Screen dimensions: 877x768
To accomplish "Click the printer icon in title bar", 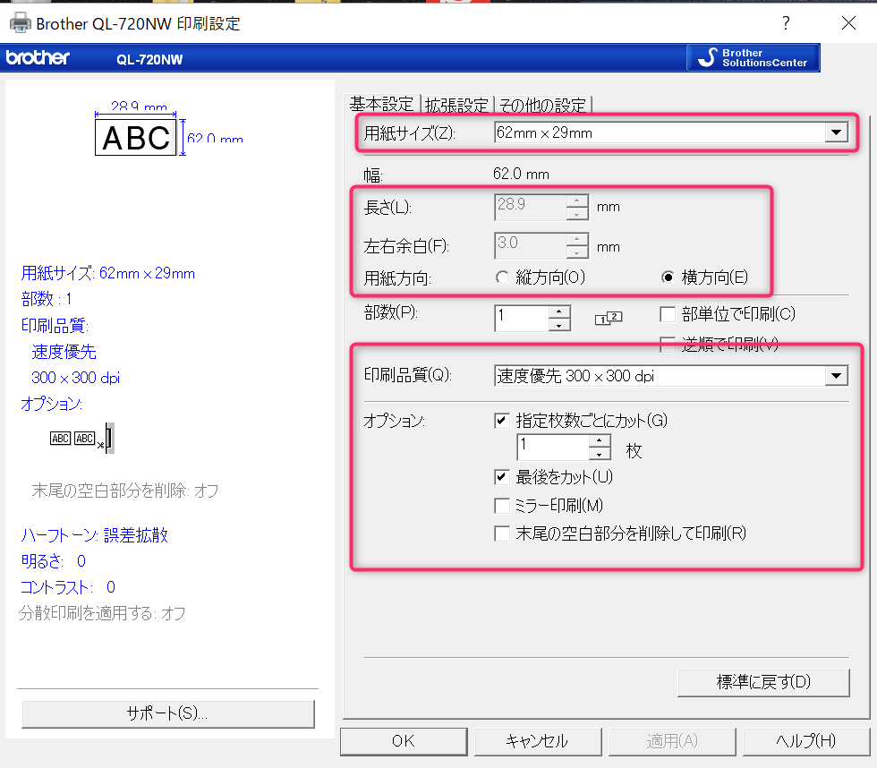I will pyautogui.click(x=20, y=23).
